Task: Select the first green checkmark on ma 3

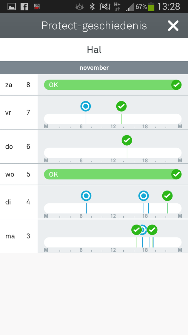Action: click(136, 230)
